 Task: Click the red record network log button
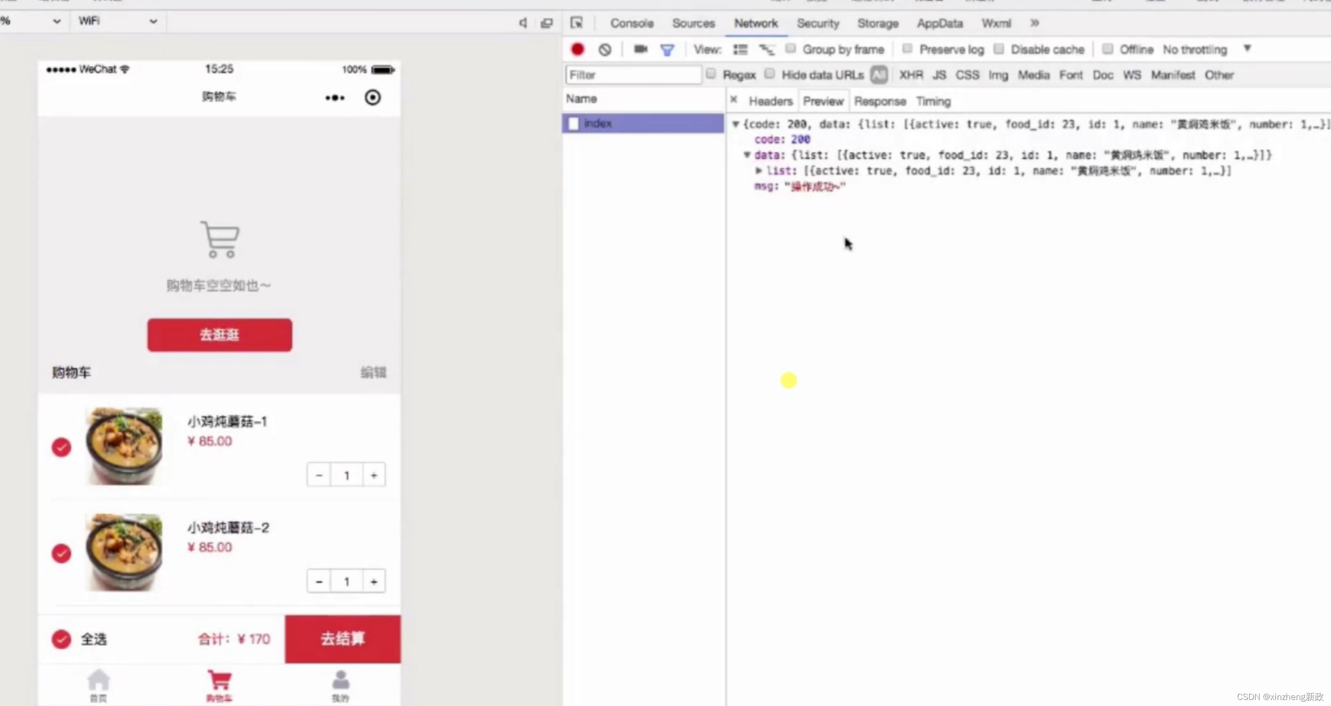[577, 49]
